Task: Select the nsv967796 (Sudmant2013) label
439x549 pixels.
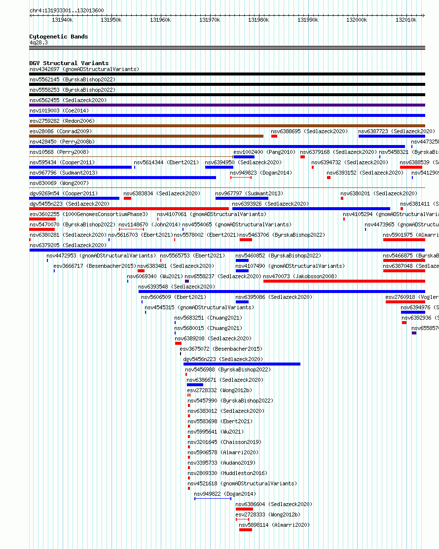Action: click(64, 173)
